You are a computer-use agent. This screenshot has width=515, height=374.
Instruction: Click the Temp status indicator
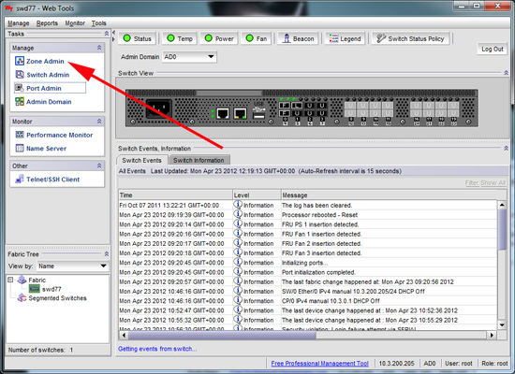point(180,38)
